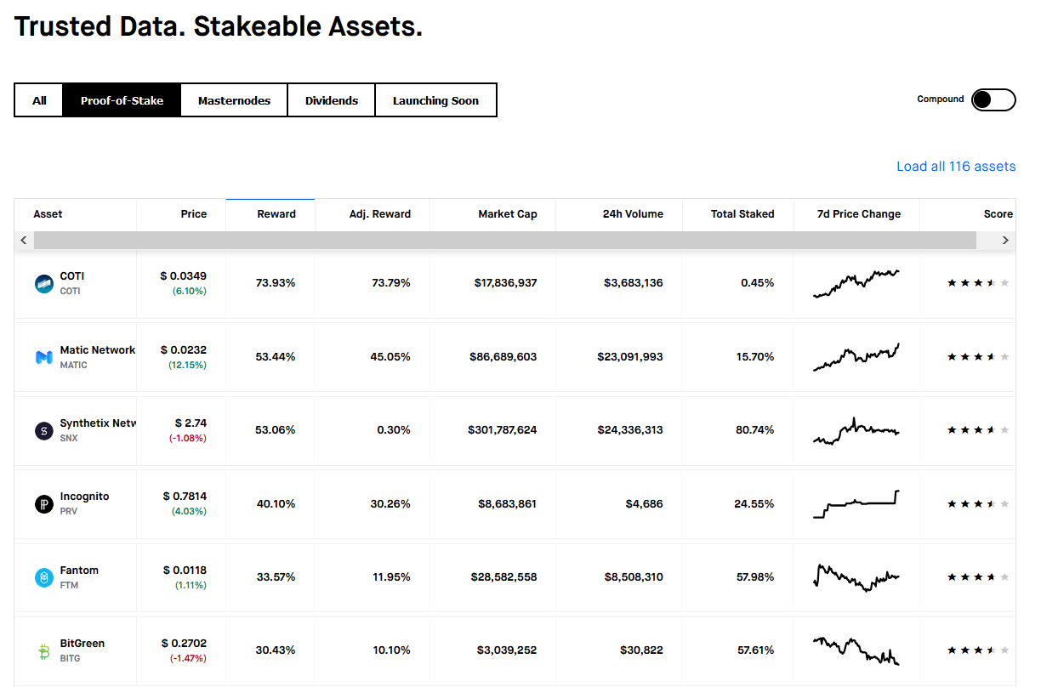Click the COTI coin logo icon

coord(44,284)
